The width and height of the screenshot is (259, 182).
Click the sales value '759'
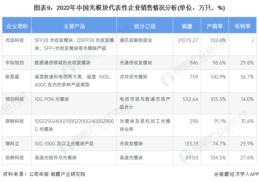pyautogui.click(x=194, y=77)
